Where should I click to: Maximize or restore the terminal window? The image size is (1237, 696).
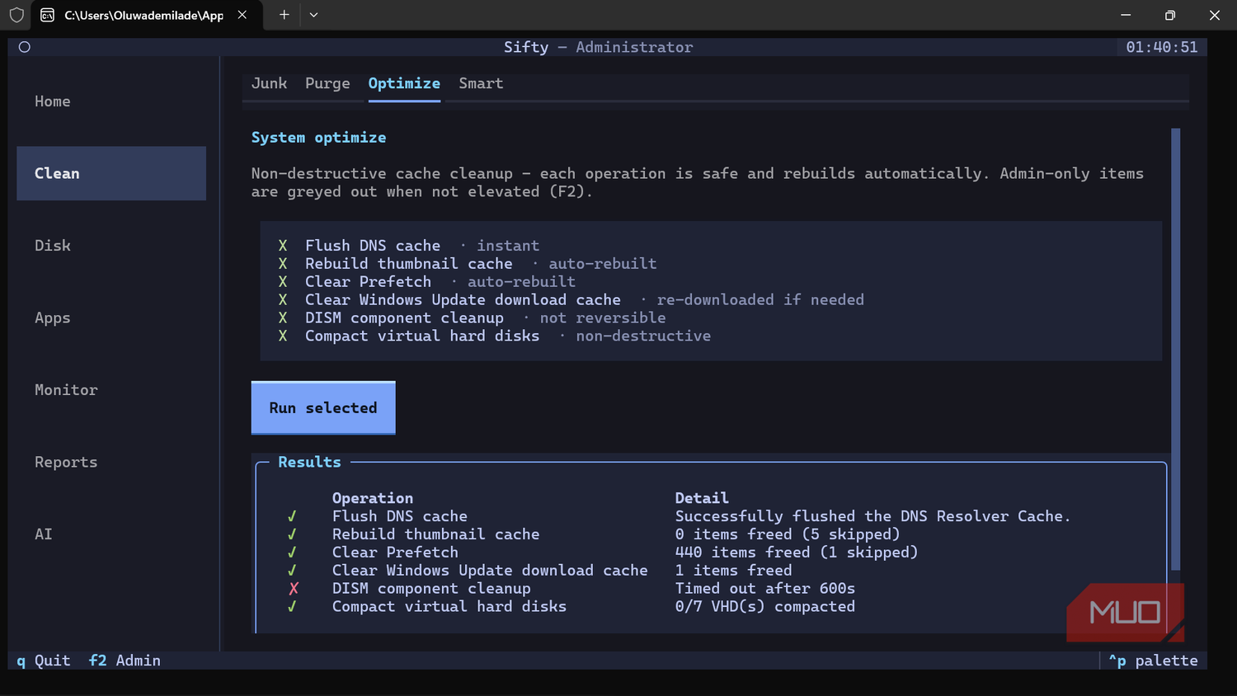pyautogui.click(x=1170, y=15)
